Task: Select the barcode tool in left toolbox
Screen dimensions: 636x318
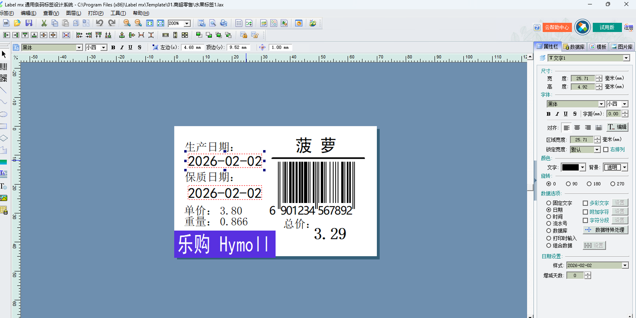Action: pos(4,66)
